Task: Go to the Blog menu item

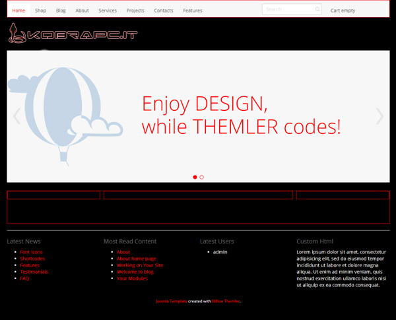Action: (61, 11)
